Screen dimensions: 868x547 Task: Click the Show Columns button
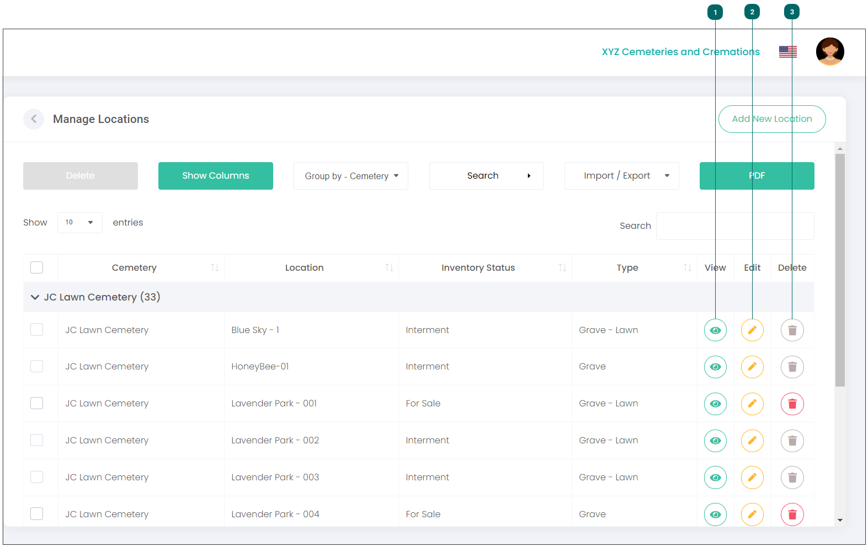[216, 176]
